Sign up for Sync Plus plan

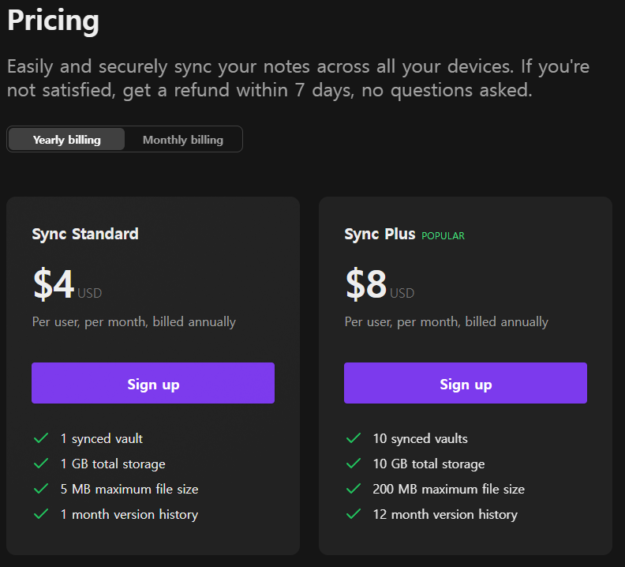coord(466,384)
